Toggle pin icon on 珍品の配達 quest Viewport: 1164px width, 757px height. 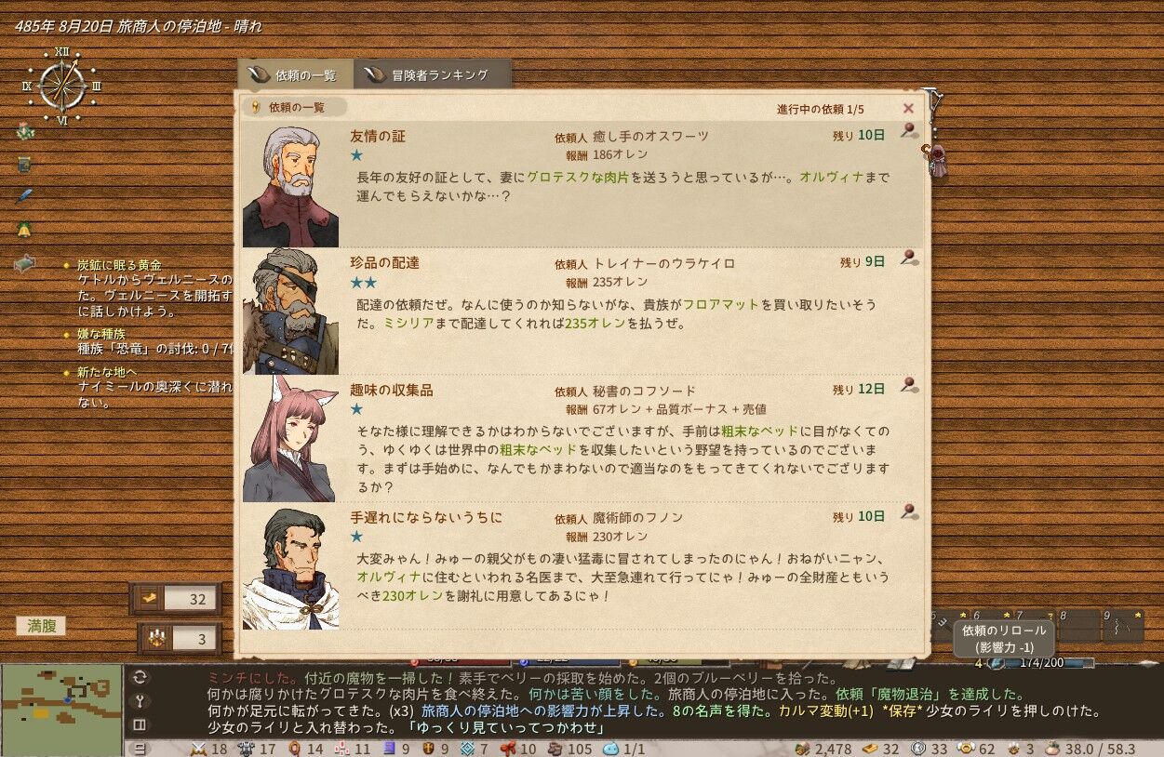909,259
